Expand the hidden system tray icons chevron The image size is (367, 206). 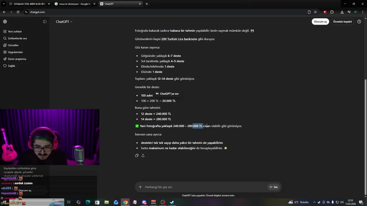click(x=314, y=202)
